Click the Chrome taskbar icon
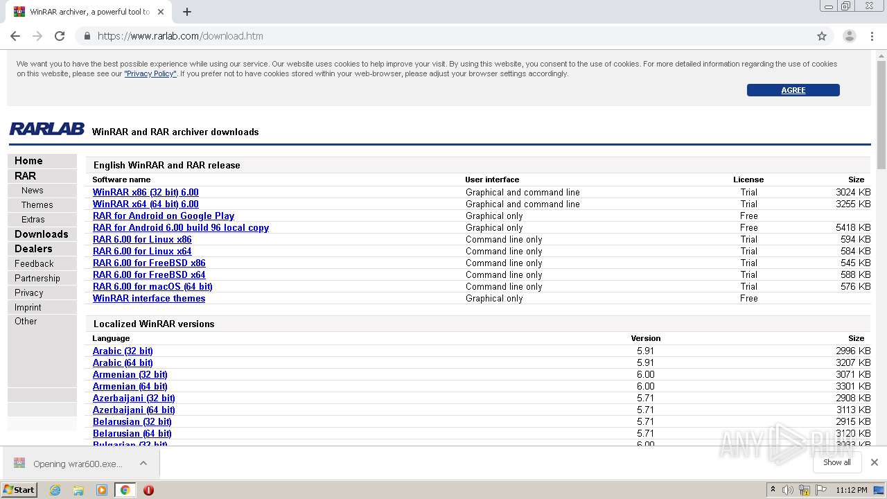Viewport: 887px width, 499px height. pos(125,490)
